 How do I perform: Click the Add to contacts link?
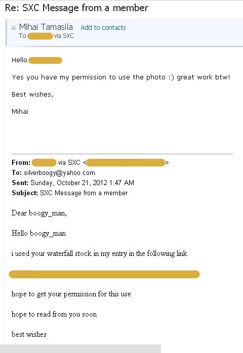[103, 27]
